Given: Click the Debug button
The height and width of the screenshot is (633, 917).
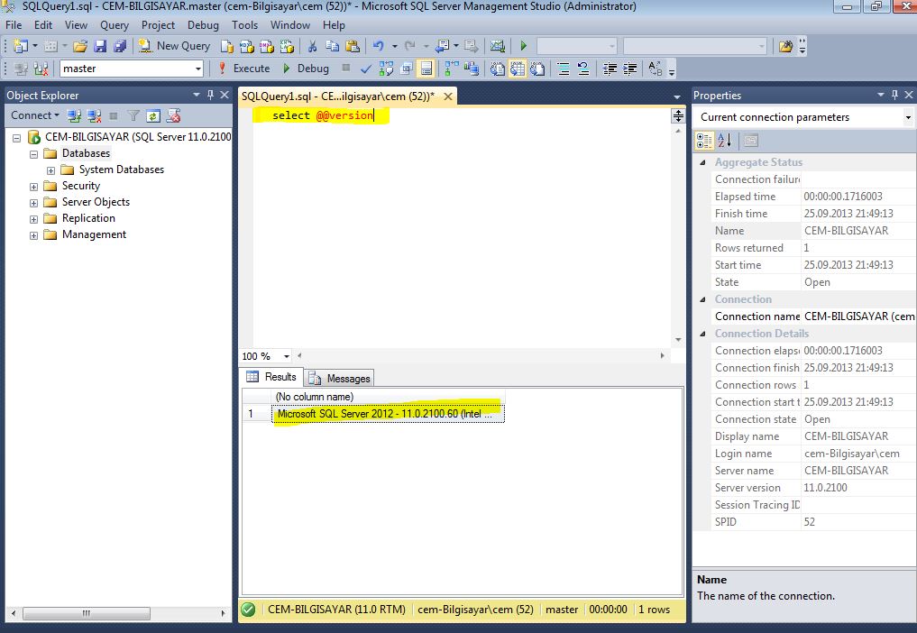Looking at the screenshot, I should (306, 69).
